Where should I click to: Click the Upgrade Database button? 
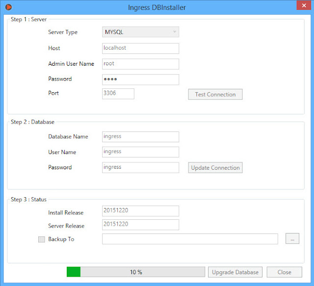tap(235, 272)
